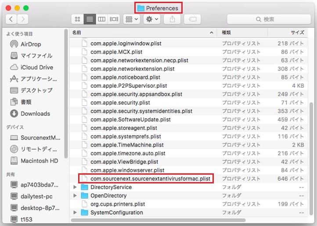Select com.apple.security.plist
Screen dimensions: 317x226
point(120,103)
